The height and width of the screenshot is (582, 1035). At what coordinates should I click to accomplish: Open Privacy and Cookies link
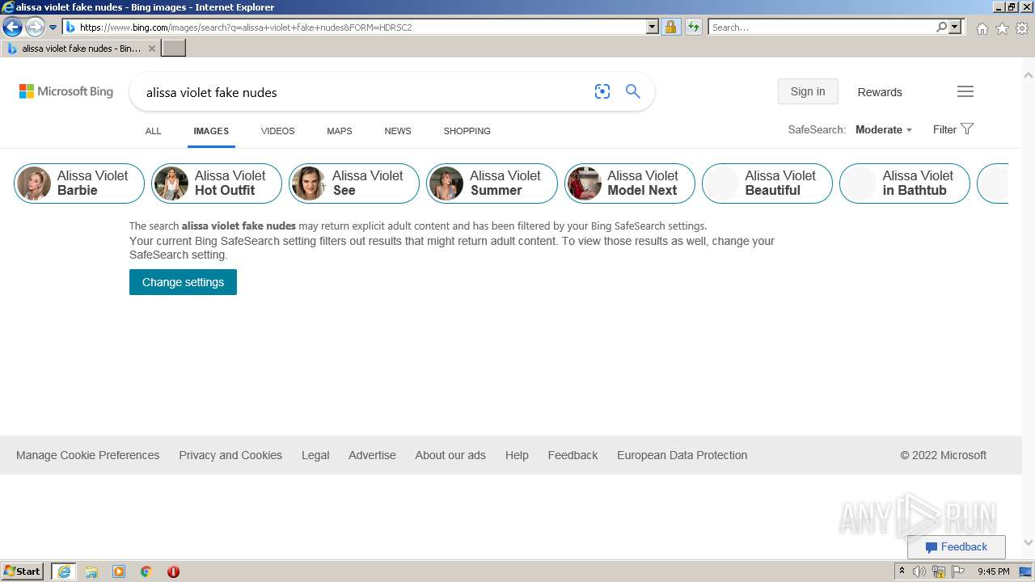point(230,455)
